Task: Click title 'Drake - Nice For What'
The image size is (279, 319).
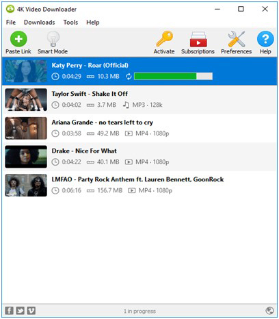Action: 84,151
